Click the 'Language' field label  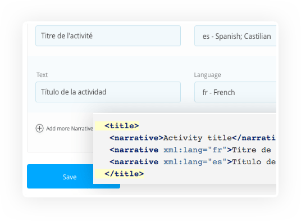[x=207, y=75]
